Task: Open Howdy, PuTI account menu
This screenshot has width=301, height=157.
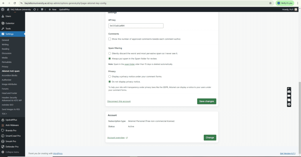Action: coord(290,9)
